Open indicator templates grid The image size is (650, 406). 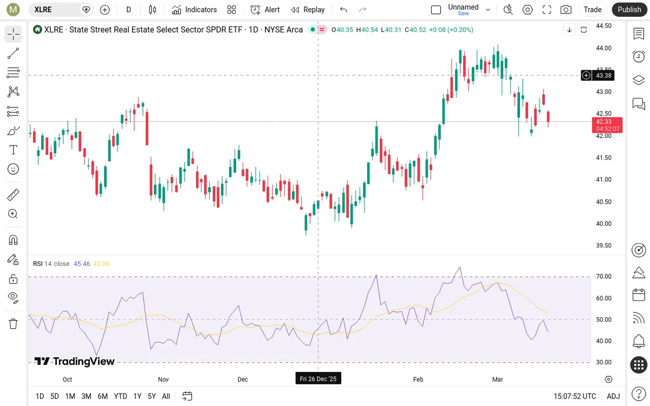click(232, 10)
